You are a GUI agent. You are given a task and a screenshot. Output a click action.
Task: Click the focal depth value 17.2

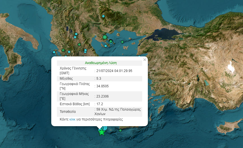tap(99, 104)
